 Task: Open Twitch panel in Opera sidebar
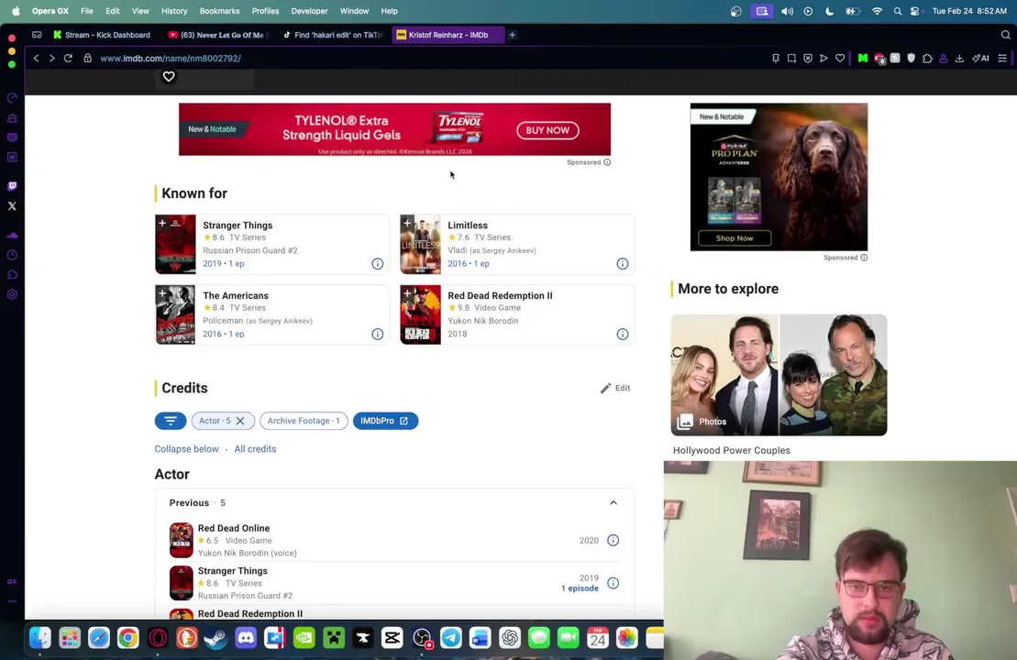tap(12, 187)
